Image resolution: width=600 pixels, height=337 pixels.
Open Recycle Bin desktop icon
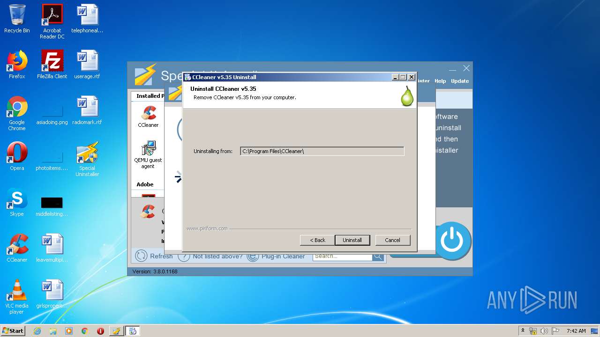point(17,19)
